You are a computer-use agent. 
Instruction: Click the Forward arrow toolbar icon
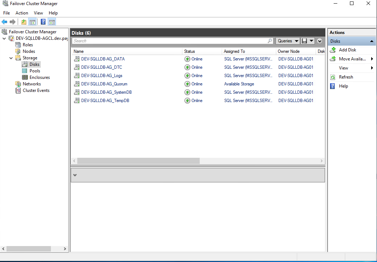(13, 22)
